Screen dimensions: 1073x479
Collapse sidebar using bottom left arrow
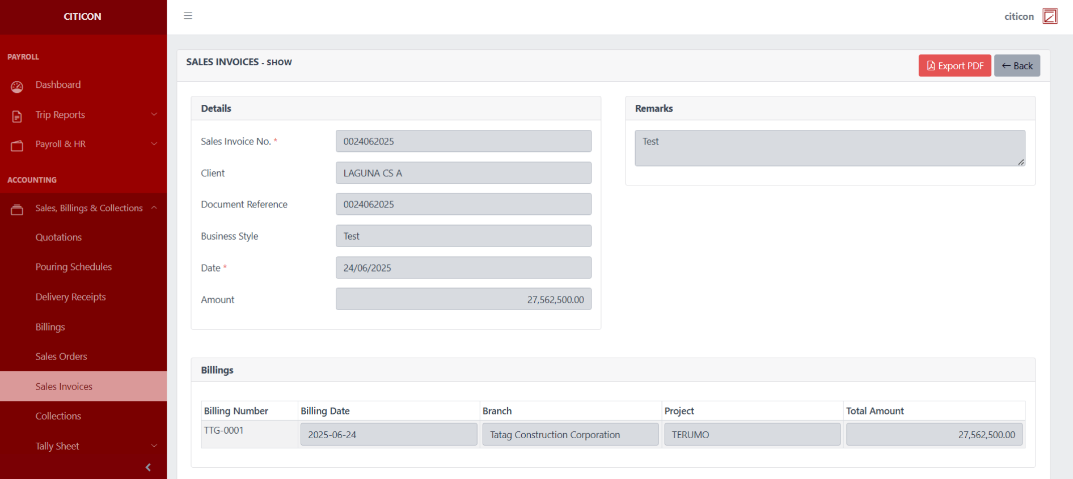148,467
